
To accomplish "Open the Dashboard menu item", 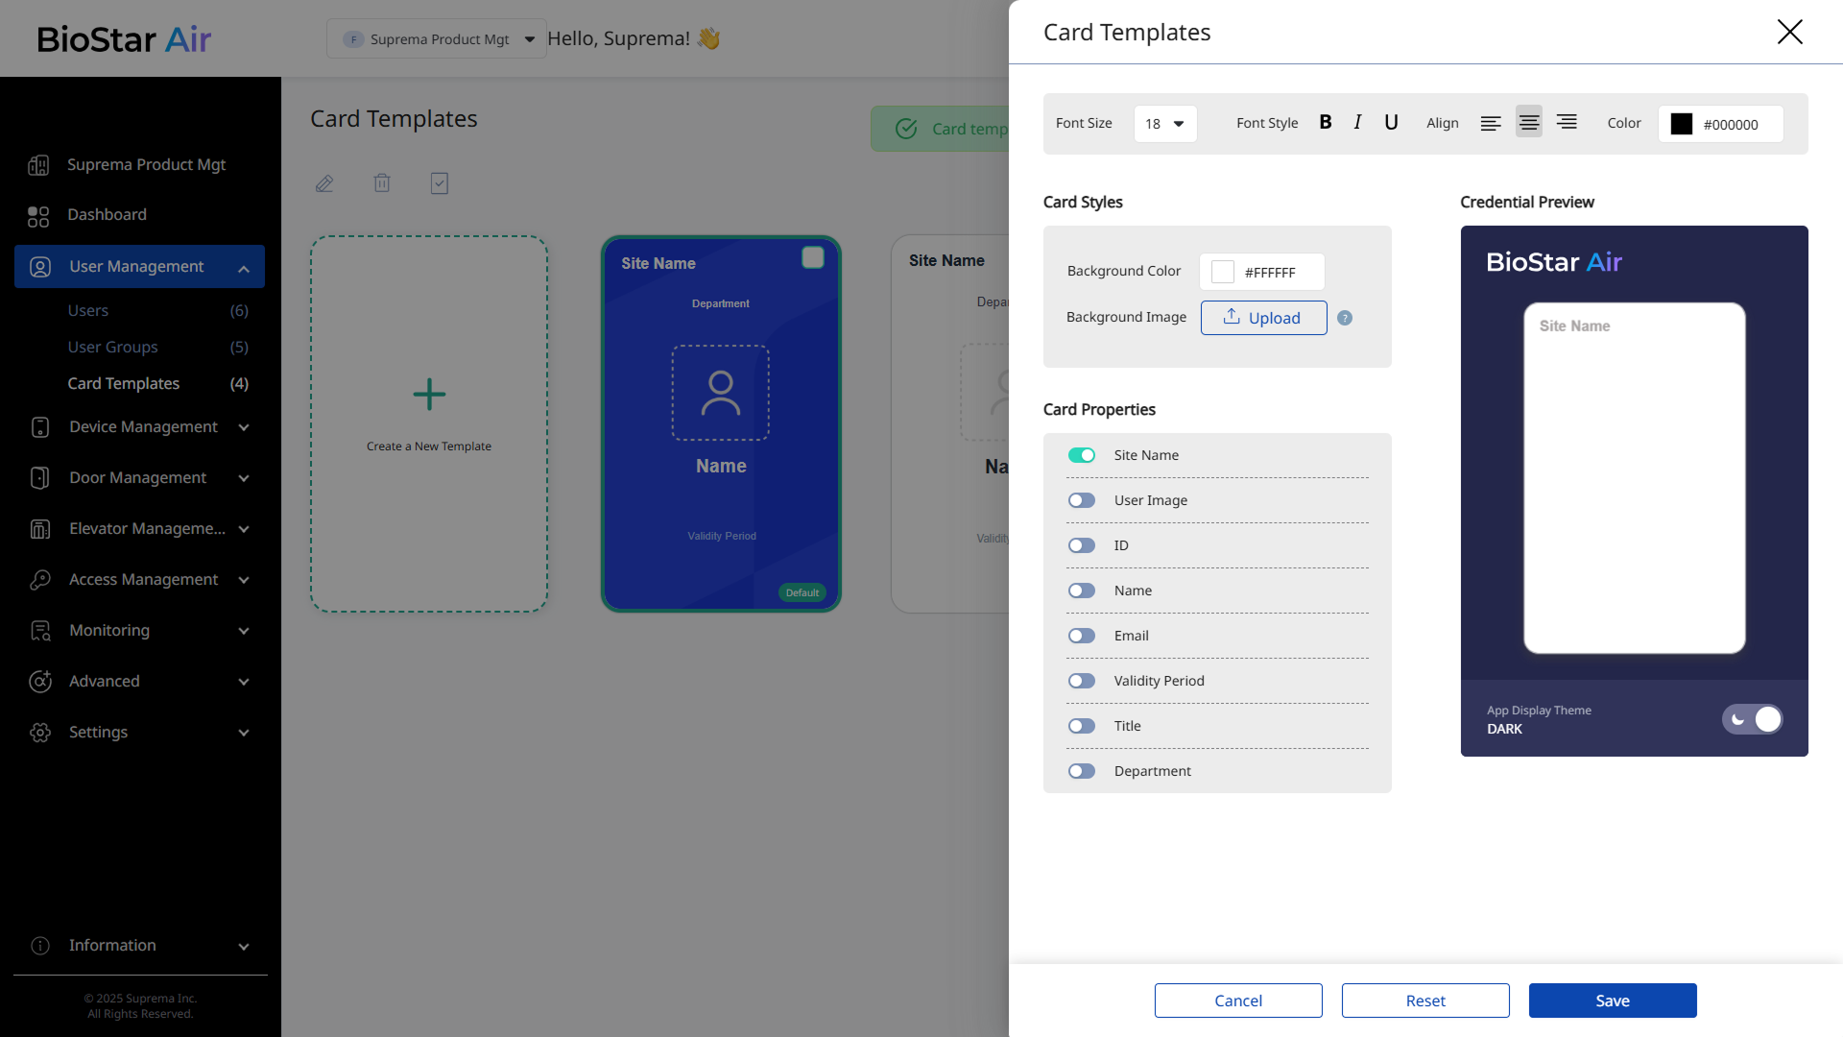I will pos(107,214).
